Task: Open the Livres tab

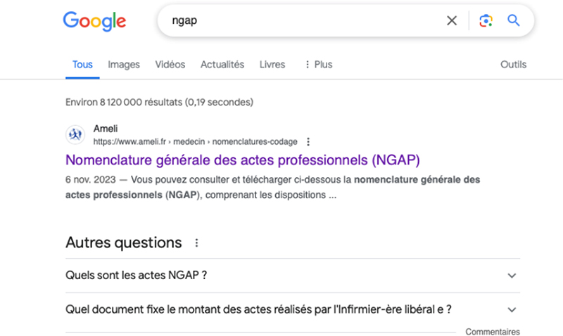Action: [x=272, y=65]
